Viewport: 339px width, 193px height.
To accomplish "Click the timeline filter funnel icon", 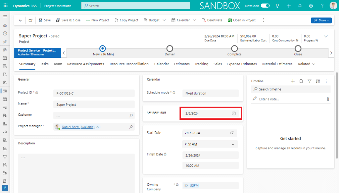I will pyautogui.click(x=310, y=81).
